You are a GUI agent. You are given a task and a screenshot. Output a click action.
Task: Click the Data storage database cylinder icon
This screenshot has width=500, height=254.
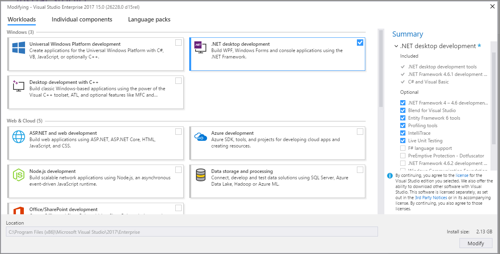click(x=201, y=175)
